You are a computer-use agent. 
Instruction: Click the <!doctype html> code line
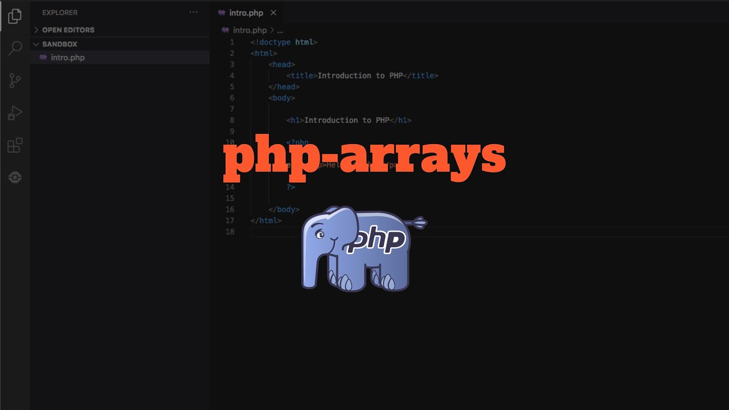(x=284, y=42)
